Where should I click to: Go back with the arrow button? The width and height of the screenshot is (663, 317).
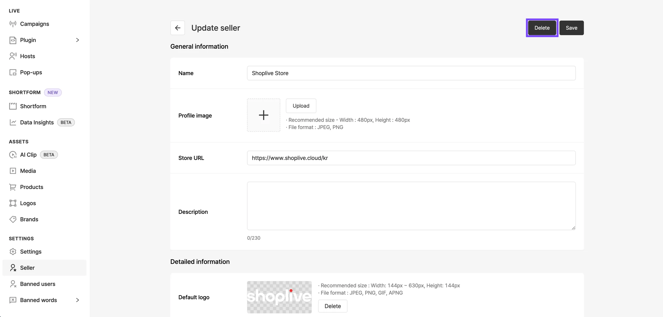pyautogui.click(x=178, y=28)
